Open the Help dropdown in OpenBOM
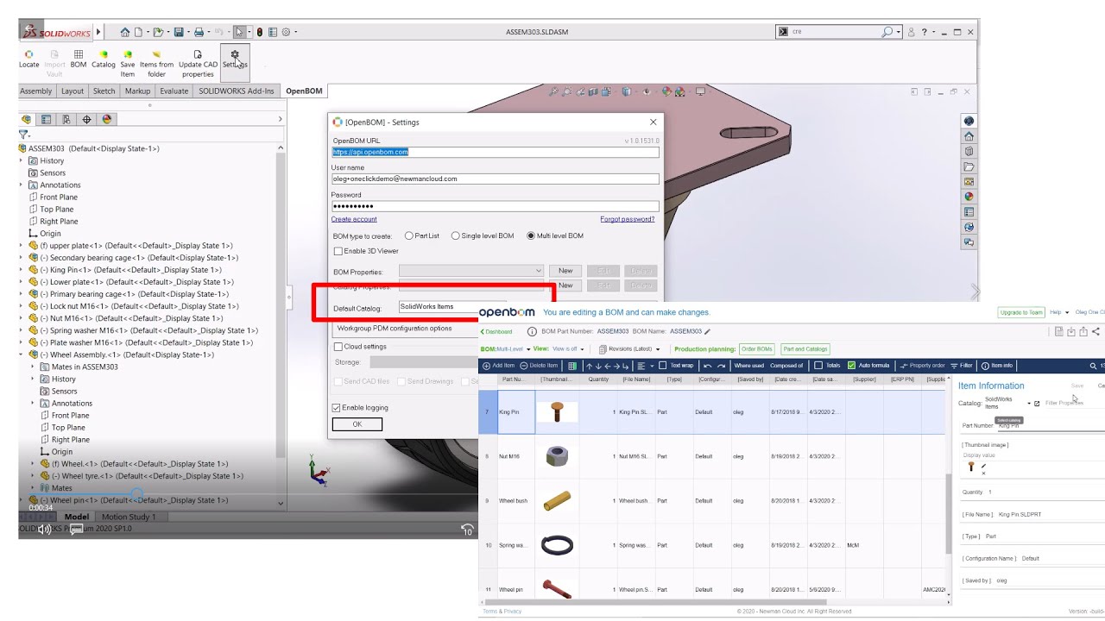The image size is (1105, 621). pos(1059,312)
